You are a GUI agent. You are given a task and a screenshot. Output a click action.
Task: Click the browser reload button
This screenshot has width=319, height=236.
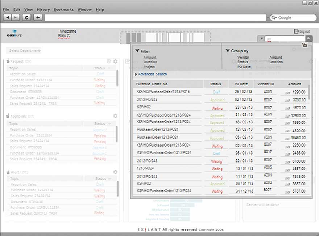[x=26, y=17]
